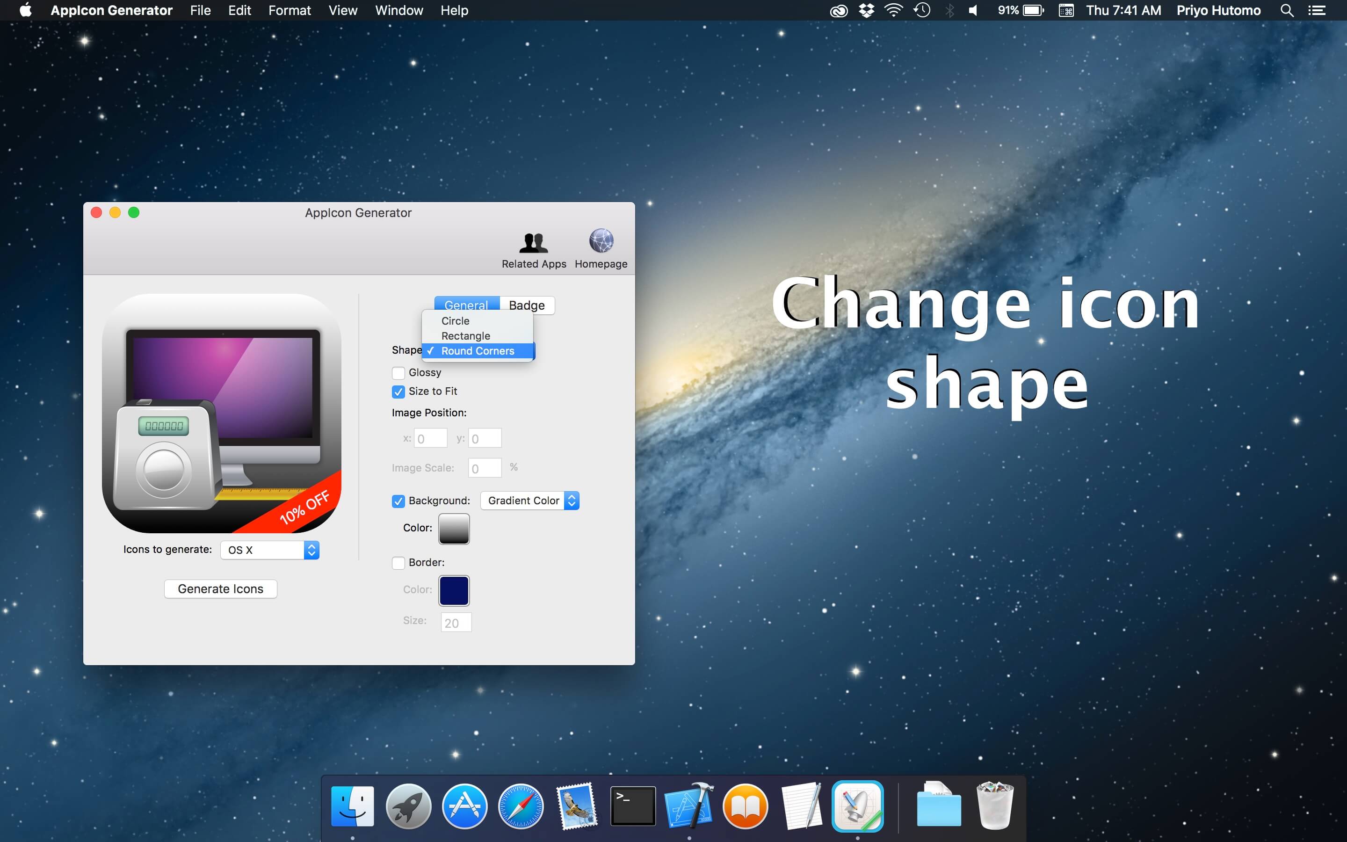Click inside the border Size field
The height and width of the screenshot is (842, 1347).
pyautogui.click(x=455, y=622)
